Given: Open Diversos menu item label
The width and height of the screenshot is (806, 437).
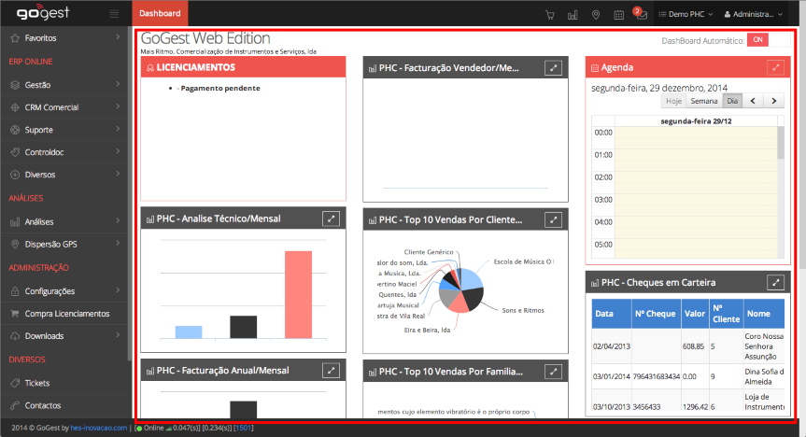Looking at the screenshot, I should (39, 175).
